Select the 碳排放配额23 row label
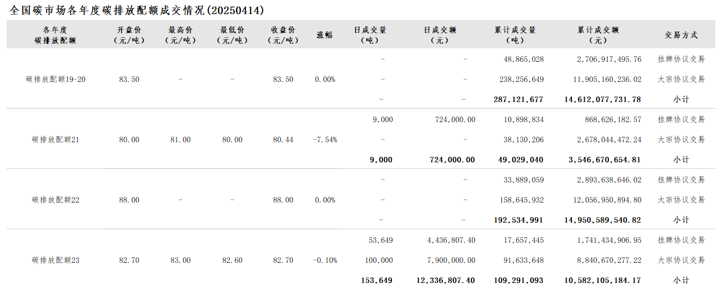This screenshot has height=293, width=720. pos(56,260)
